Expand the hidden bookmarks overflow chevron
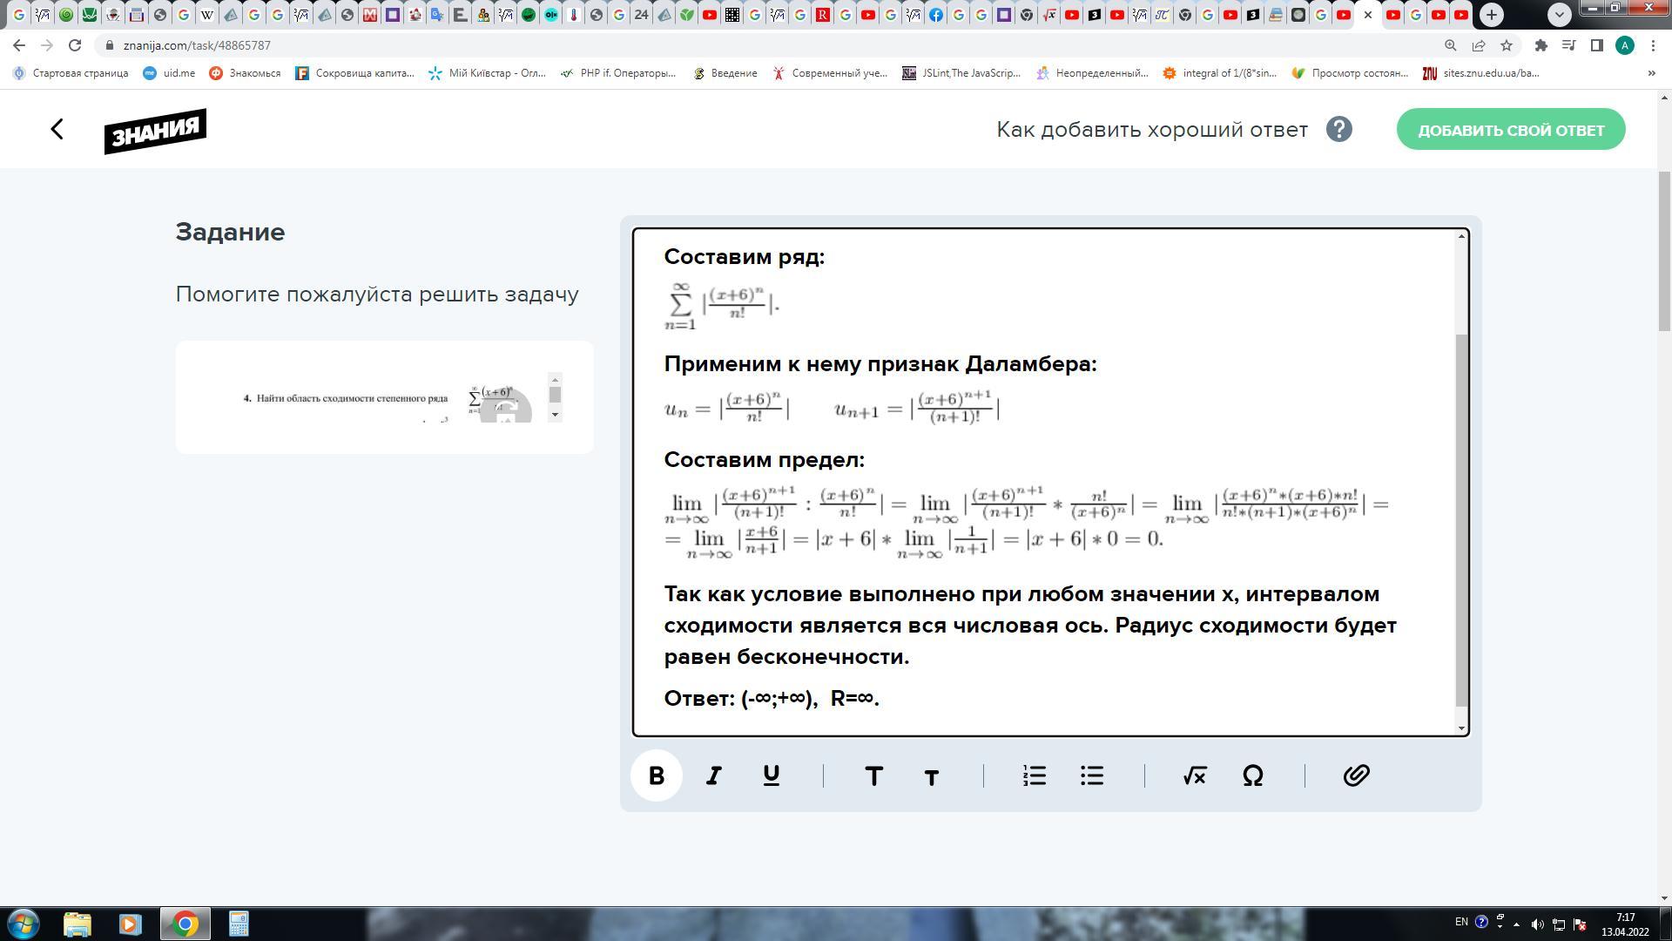Image resolution: width=1672 pixels, height=941 pixels. (1651, 73)
